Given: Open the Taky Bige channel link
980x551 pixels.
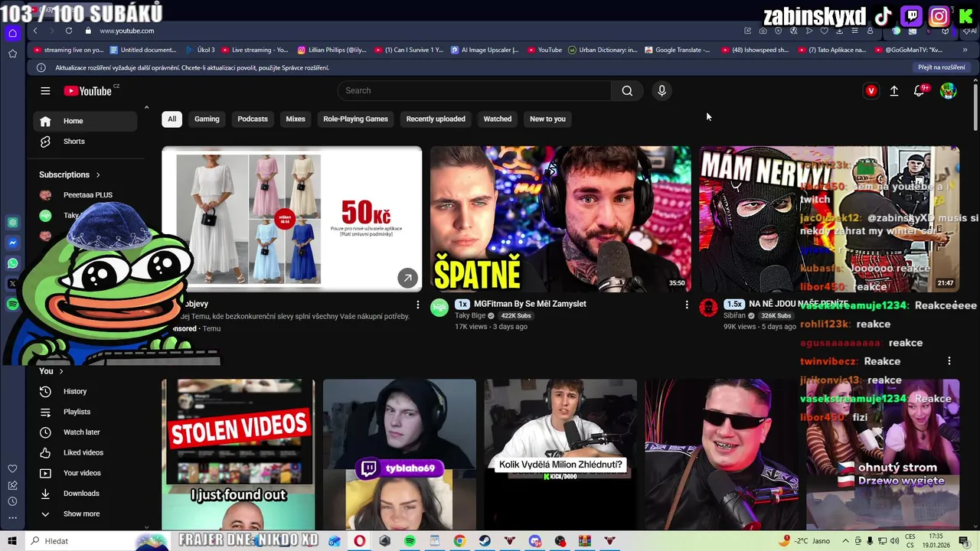Looking at the screenshot, I should (x=470, y=315).
